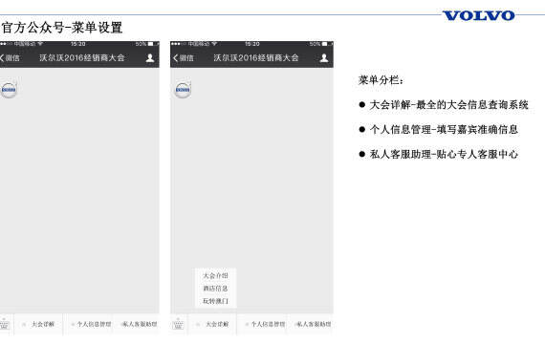
Task: Click 中国移动 carrier signal in phone showing submenu
Action: pyautogui.click(x=194, y=44)
